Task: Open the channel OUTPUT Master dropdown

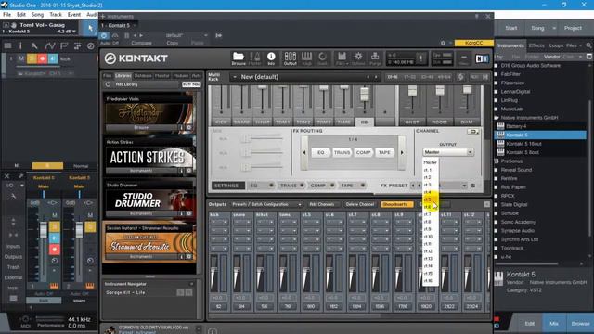Action: (x=447, y=152)
